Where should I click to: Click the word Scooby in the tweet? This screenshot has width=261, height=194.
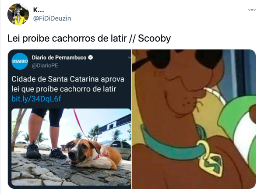(154, 38)
